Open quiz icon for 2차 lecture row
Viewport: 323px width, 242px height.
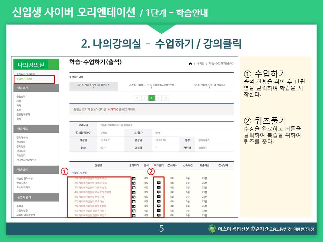tap(159, 183)
